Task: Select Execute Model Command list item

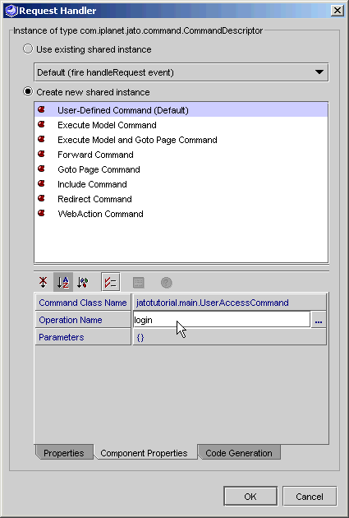Action: tap(181, 125)
